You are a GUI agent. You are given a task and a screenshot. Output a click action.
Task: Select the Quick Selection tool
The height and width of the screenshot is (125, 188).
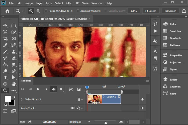[14, 32]
